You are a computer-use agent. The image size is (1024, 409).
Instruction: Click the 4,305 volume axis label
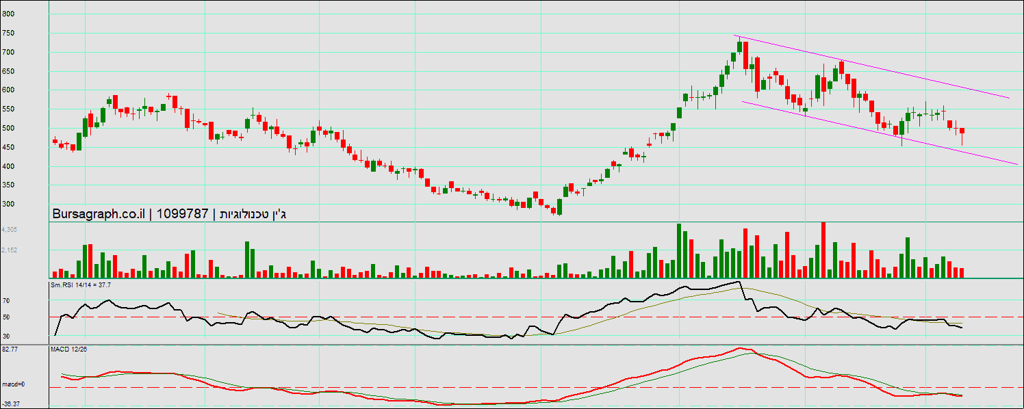pos(10,230)
